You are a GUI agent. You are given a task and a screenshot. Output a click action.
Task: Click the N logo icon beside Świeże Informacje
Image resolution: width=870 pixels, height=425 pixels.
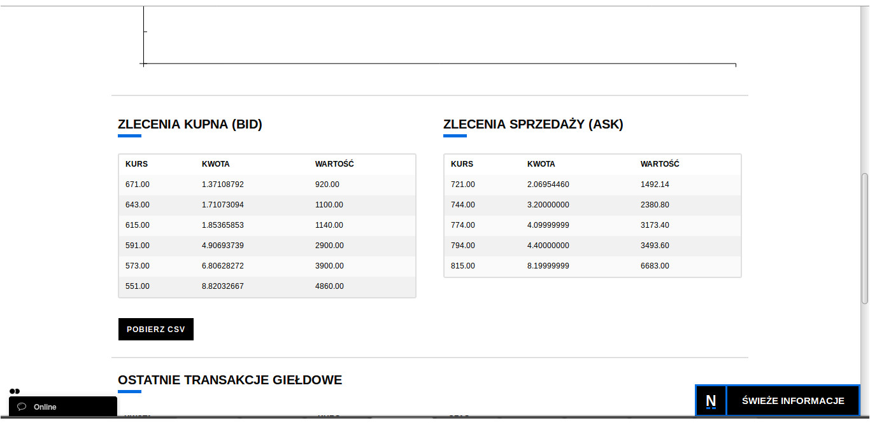point(711,401)
